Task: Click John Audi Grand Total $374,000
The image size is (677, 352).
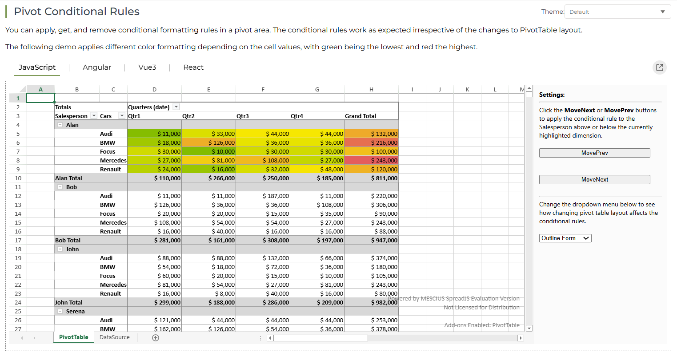Action: click(371, 258)
